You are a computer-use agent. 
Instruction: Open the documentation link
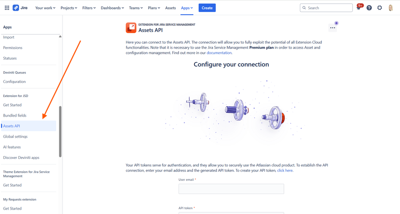coord(219,53)
